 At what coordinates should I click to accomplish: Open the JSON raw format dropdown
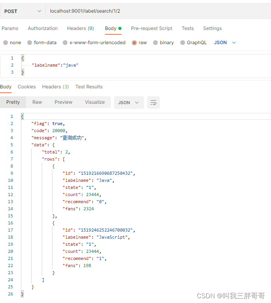coord(225,43)
